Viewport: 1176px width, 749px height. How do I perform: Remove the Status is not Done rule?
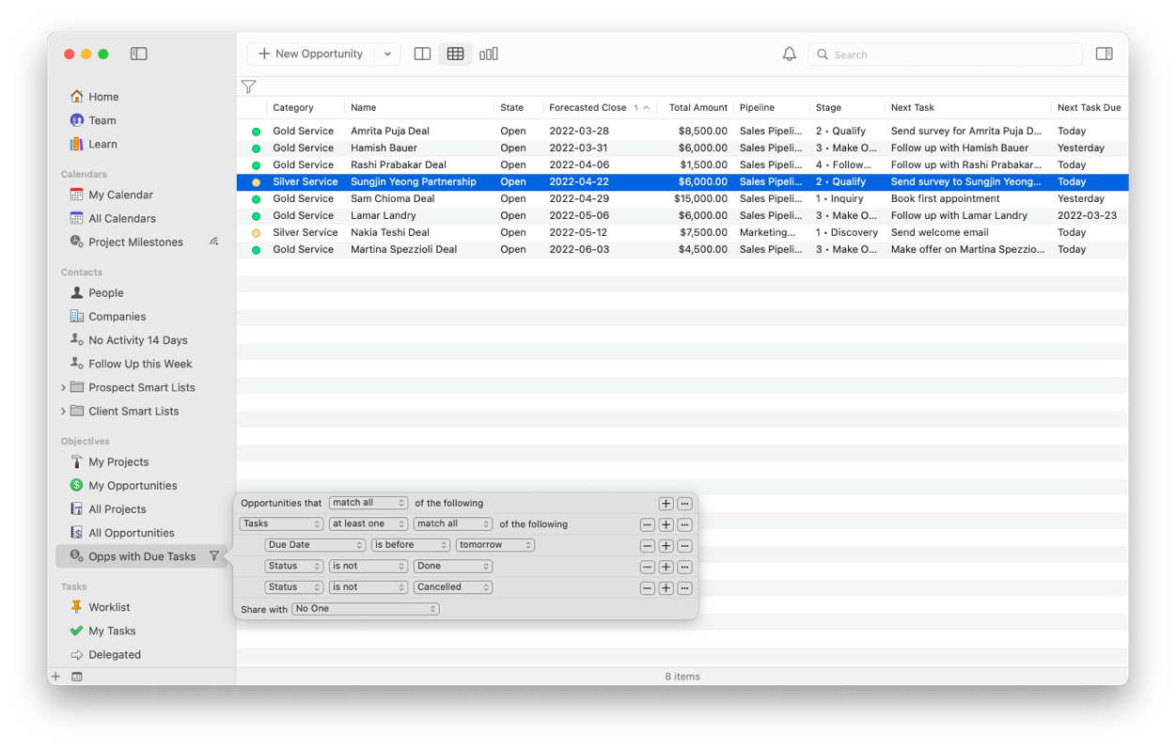click(x=648, y=567)
